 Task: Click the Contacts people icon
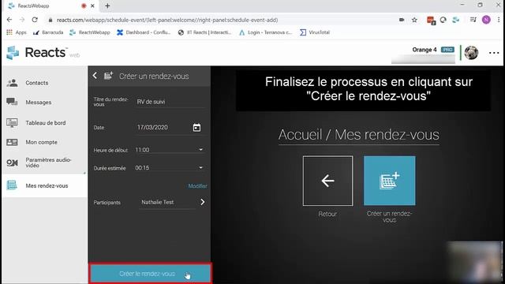(13, 83)
